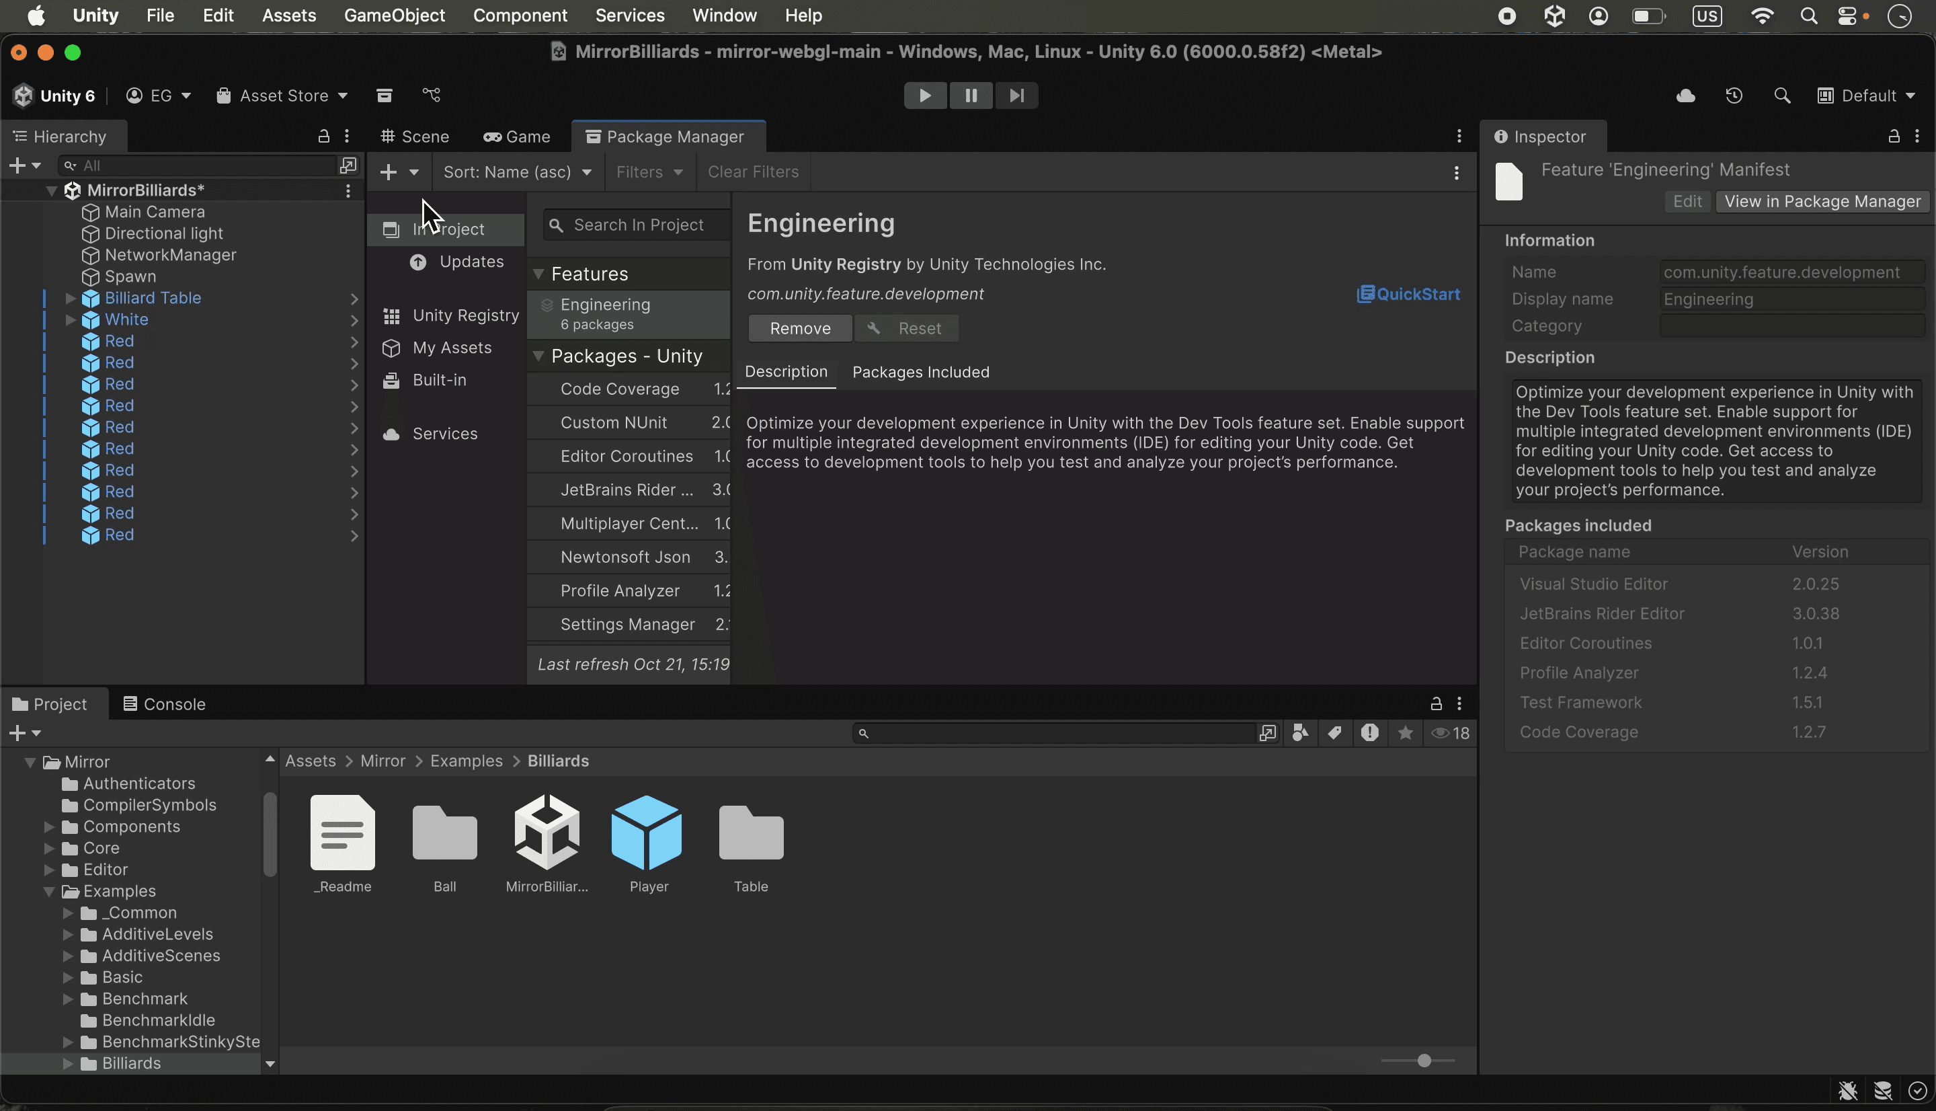Toggle hidden packages visibility eye counter
The image size is (1936, 1111).
[1450, 733]
